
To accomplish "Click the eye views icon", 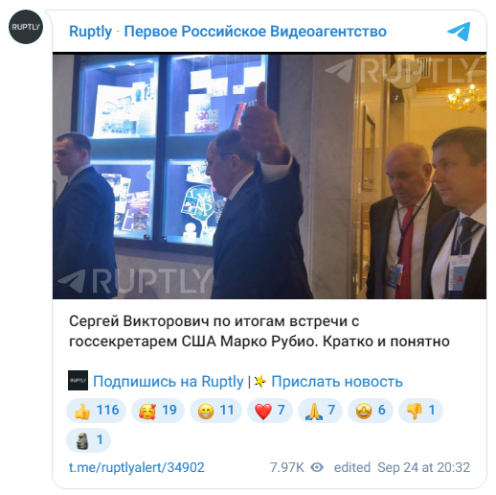I will pos(317,467).
